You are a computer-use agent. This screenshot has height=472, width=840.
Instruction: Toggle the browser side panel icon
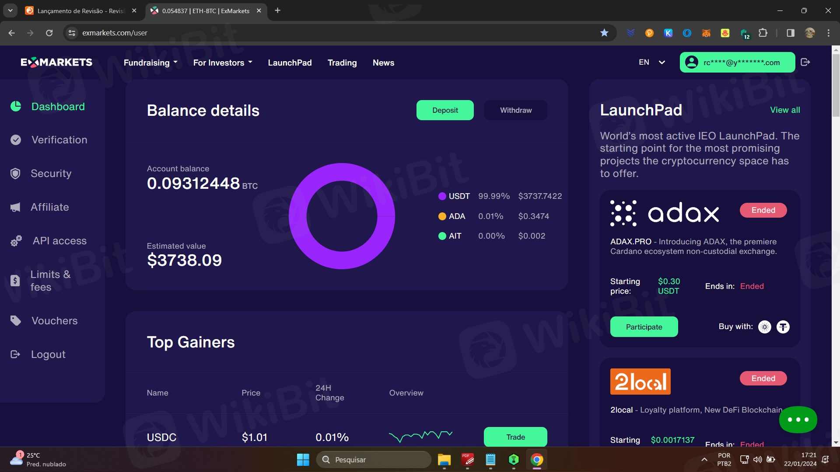click(790, 33)
